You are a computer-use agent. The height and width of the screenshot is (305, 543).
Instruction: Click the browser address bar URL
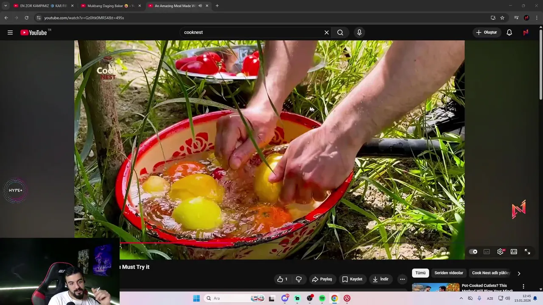pos(84,18)
